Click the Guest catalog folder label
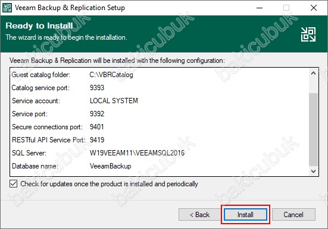This screenshot has height=229, width=328. pyautogui.click(x=41, y=75)
